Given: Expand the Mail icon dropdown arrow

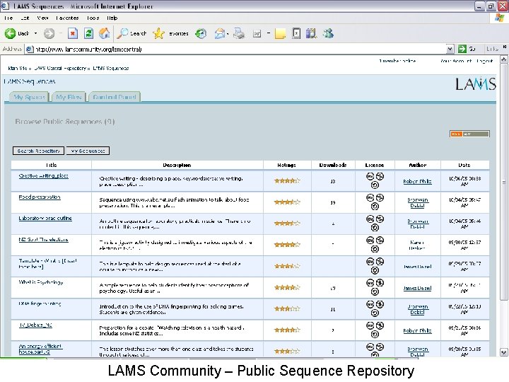Looking at the screenshot, I should pos(229,33).
